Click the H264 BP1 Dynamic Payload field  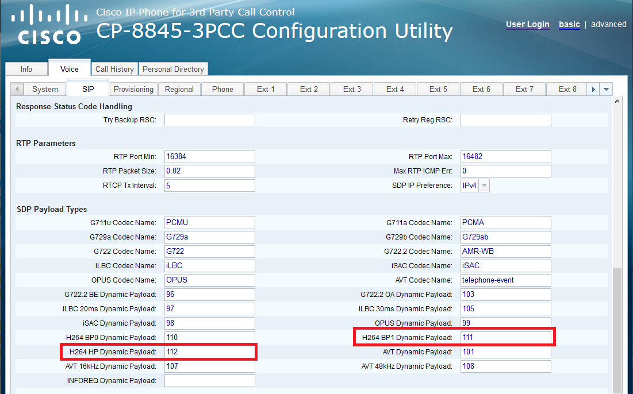tap(505, 338)
